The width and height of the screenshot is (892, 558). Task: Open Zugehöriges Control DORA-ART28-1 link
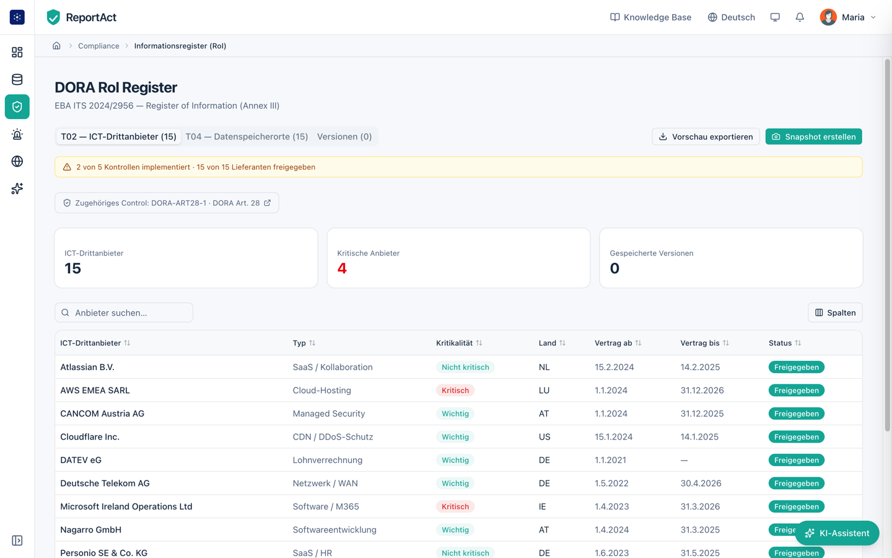pyautogui.click(x=167, y=203)
